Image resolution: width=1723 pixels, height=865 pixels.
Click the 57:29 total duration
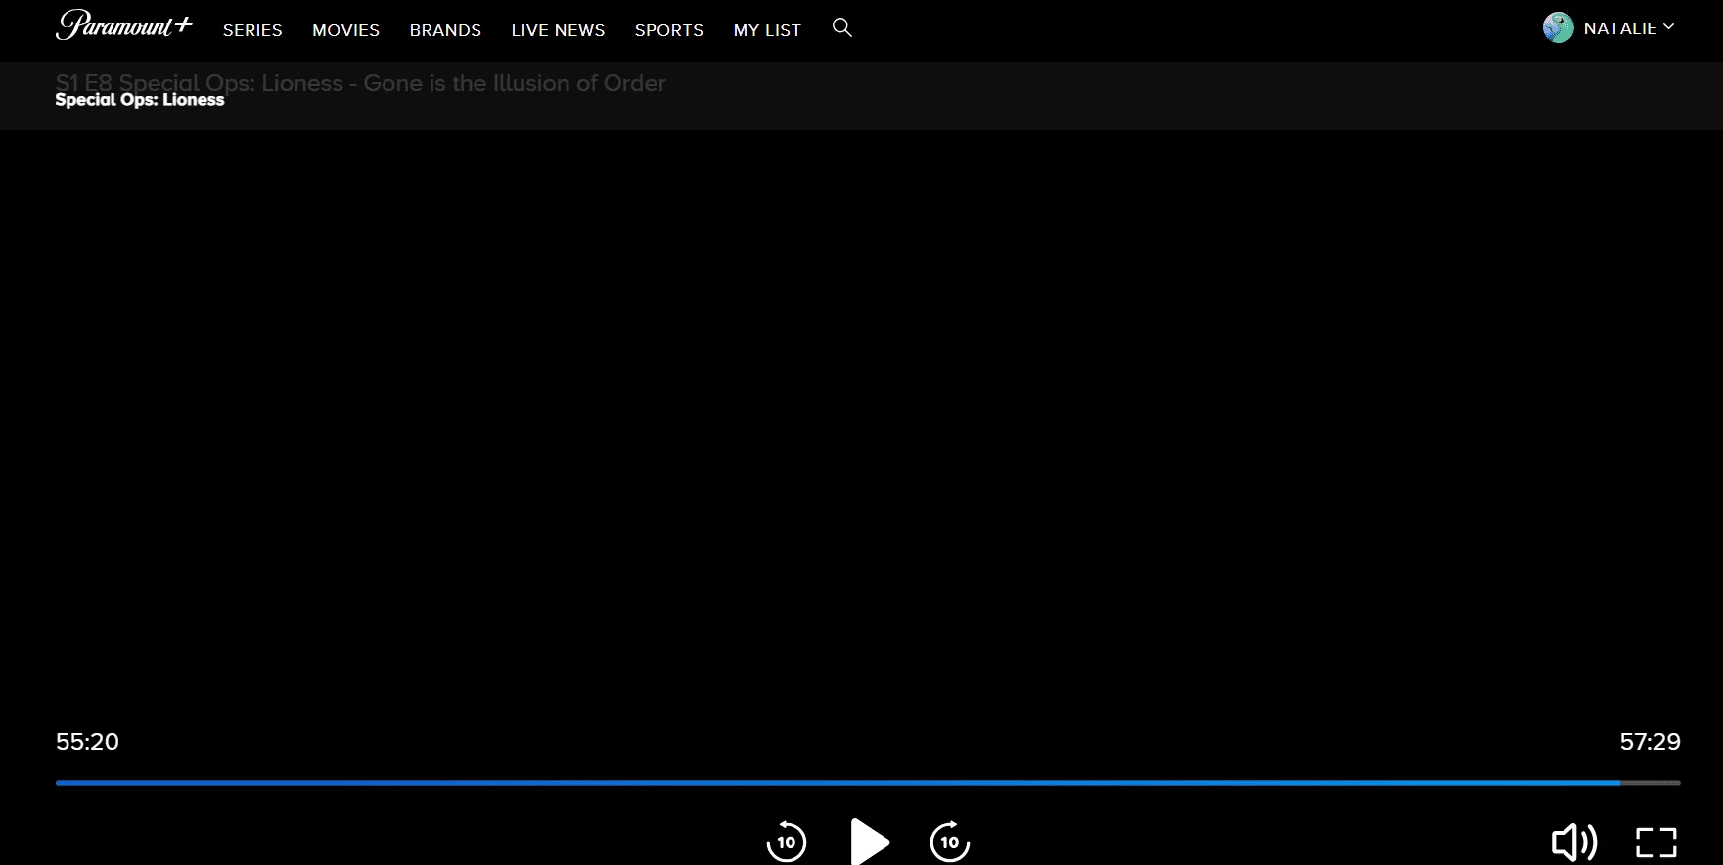pyautogui.click(x=1650, y=742)
